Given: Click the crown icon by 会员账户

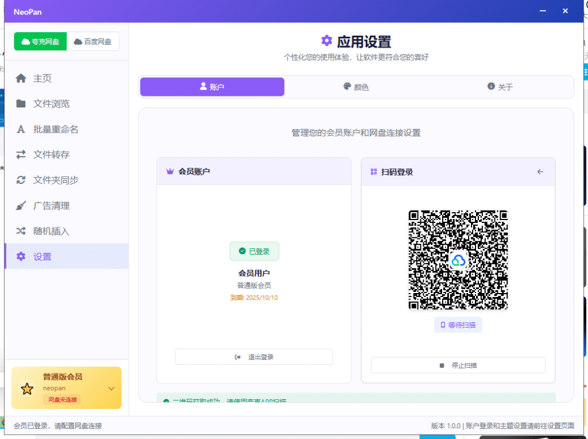Looking at the screenshot, I should pos(170,171).
